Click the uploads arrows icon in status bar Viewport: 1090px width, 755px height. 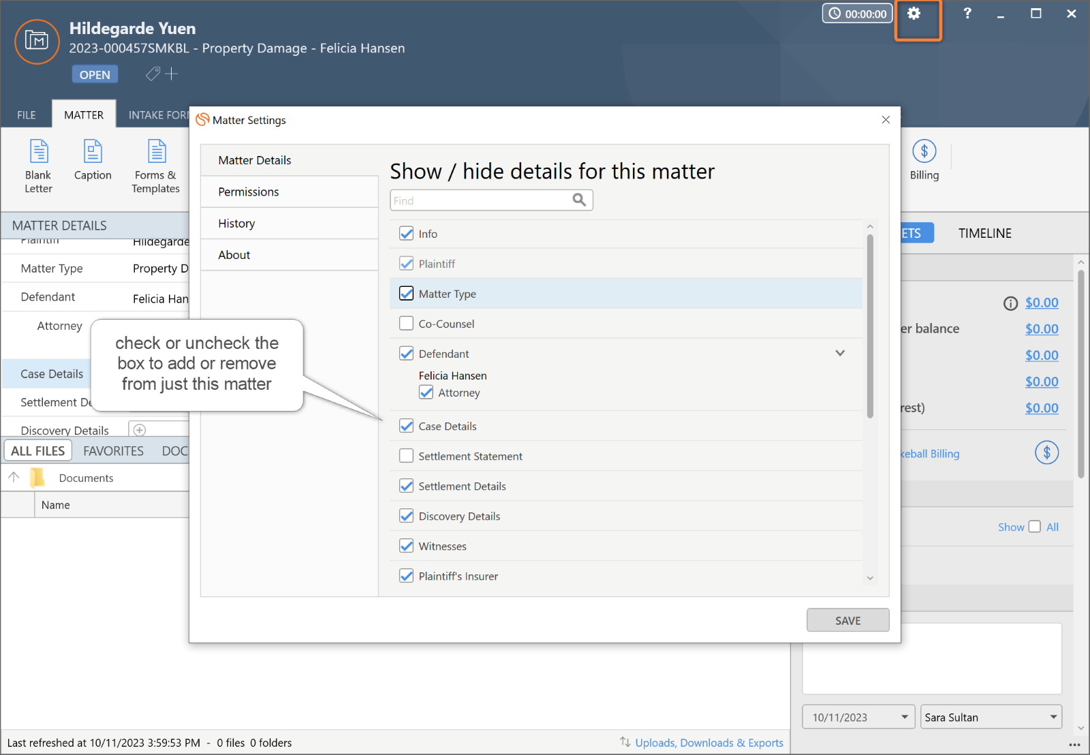[625, 742]
